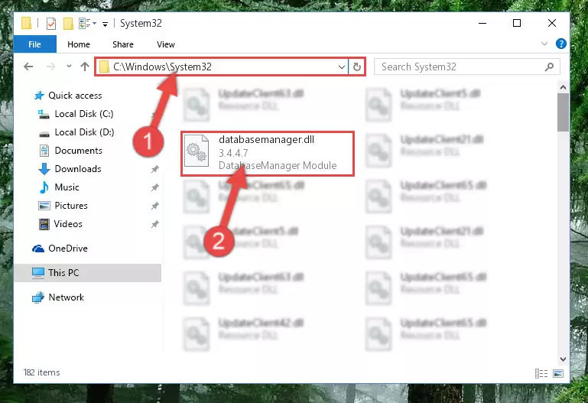Switch to the Home ribbon tab
Viewport: 588px width, 403px height.
coord(79,44)
